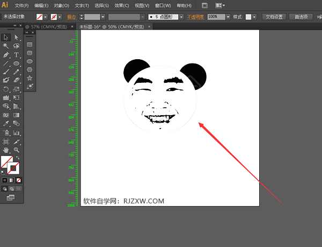322x247 pixels.
Task: Choose Flare in floating shape panel
Action: pos(30,86)
